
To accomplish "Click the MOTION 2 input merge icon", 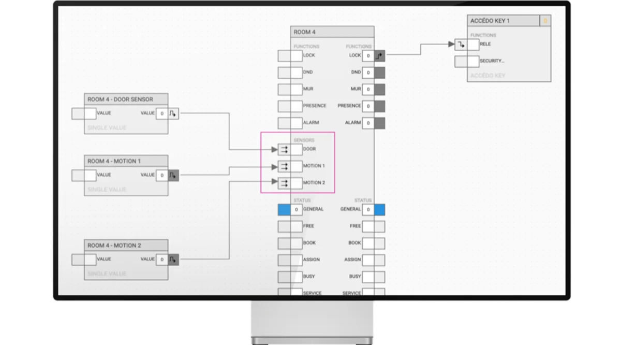I will point(284,183).
